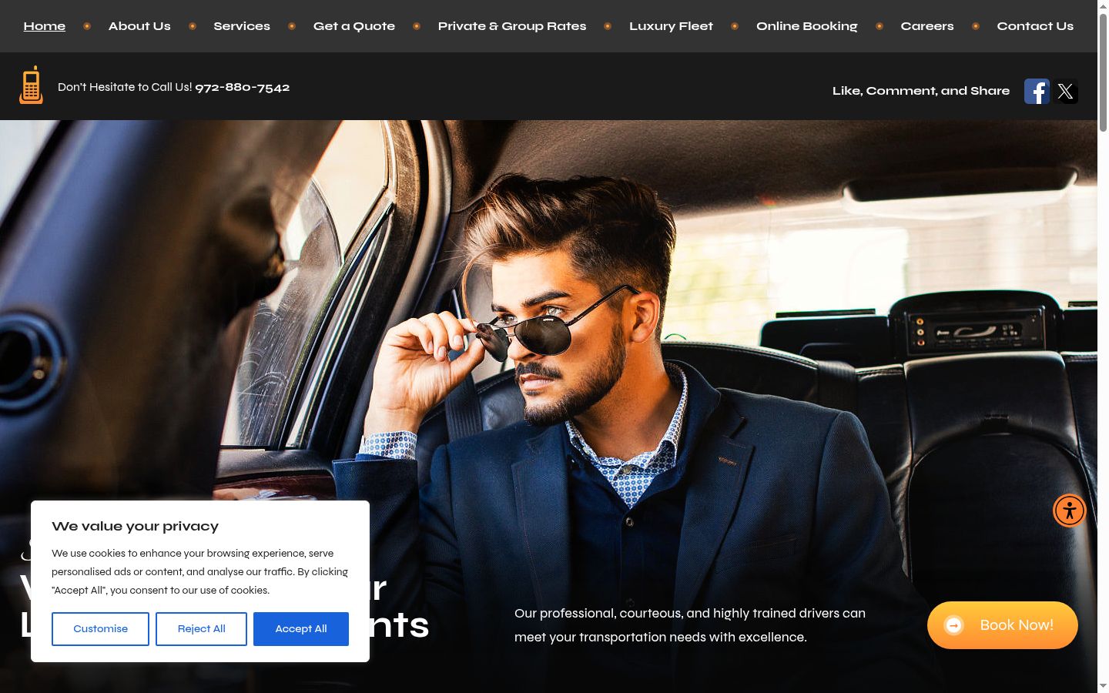Image resolution: width=1109 pixels, height=693 pixels.
Task: Click the scrollbar up arrow
Action: [1103, 5]
